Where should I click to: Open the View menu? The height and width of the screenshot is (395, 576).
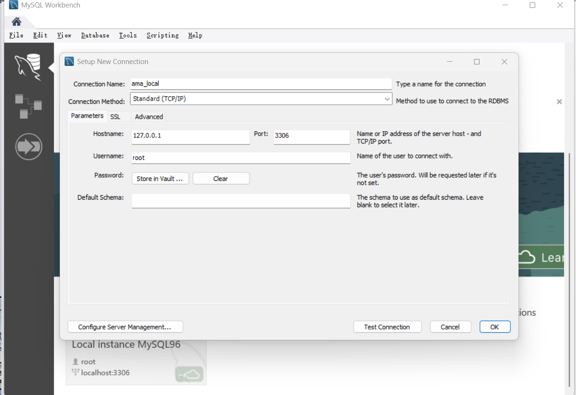[64, 35]
